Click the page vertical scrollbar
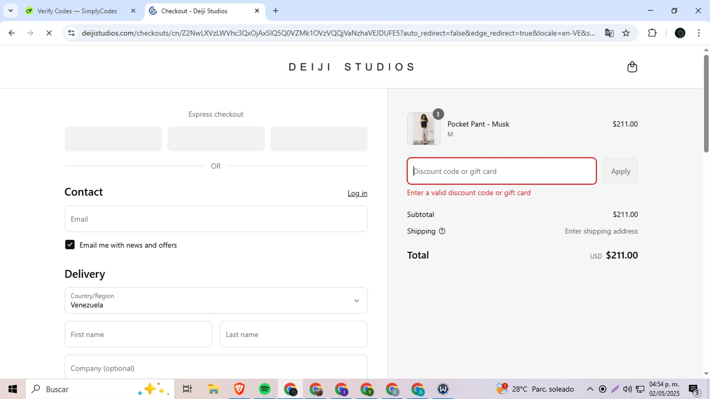The image size is (710, 399). coord(706,103)
